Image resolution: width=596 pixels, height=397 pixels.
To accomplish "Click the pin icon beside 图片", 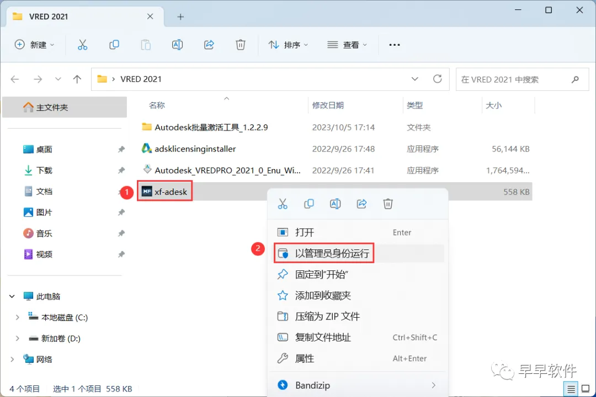I will click(x=121, y=213).
